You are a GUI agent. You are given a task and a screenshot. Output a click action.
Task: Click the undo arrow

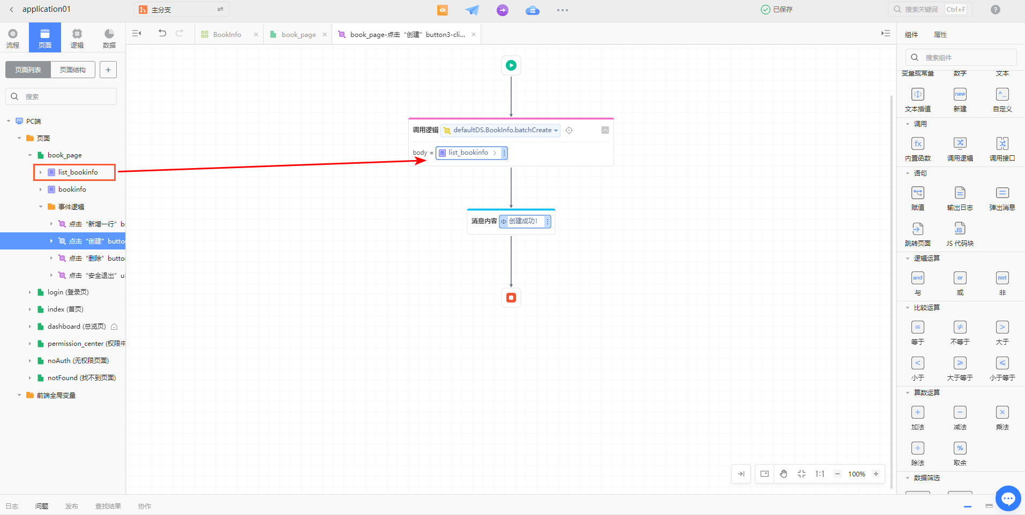(x=162, y=33)
